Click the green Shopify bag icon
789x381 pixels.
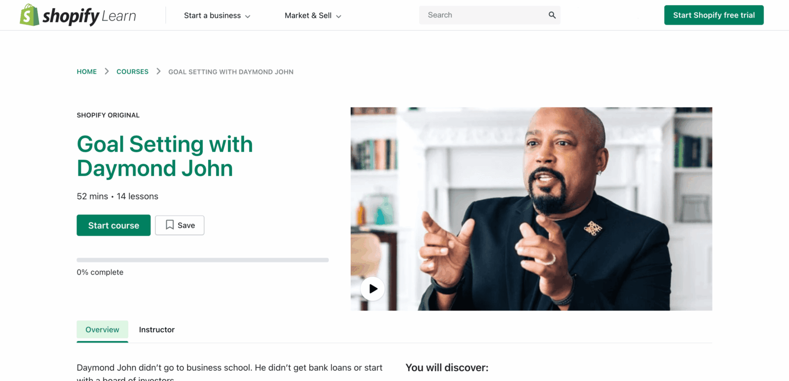28,15
